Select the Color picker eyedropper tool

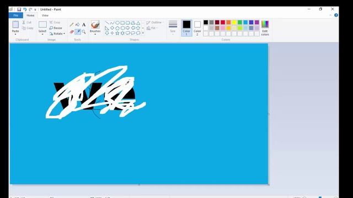pyautogui.click(x=78, y=32)
